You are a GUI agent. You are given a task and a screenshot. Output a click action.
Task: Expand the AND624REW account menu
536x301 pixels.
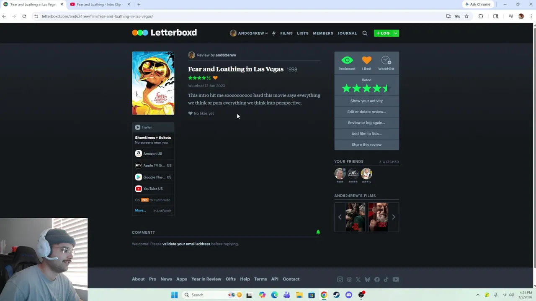(249, 33)
